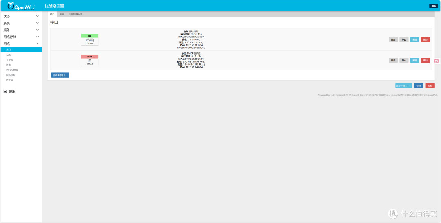Click the OpenWrt logo
The image size is (441, 223).
21,6
